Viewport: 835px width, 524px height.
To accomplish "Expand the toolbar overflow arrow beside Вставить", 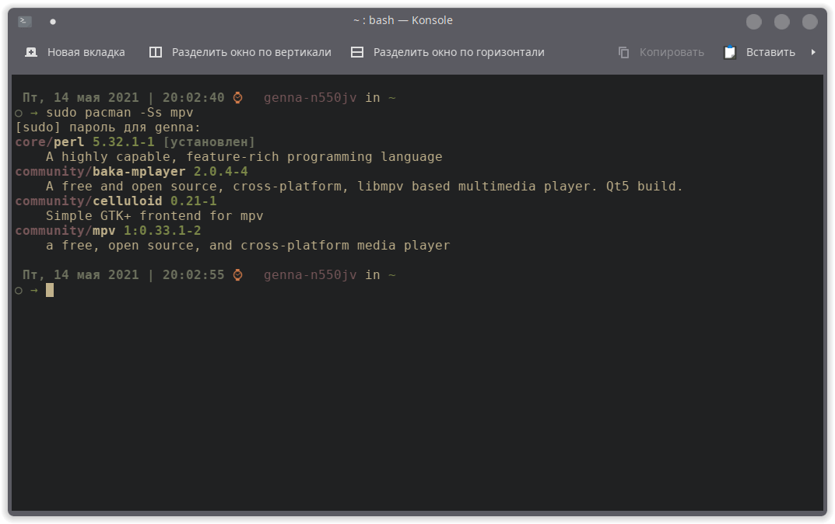I will click(x=812, y=52).
